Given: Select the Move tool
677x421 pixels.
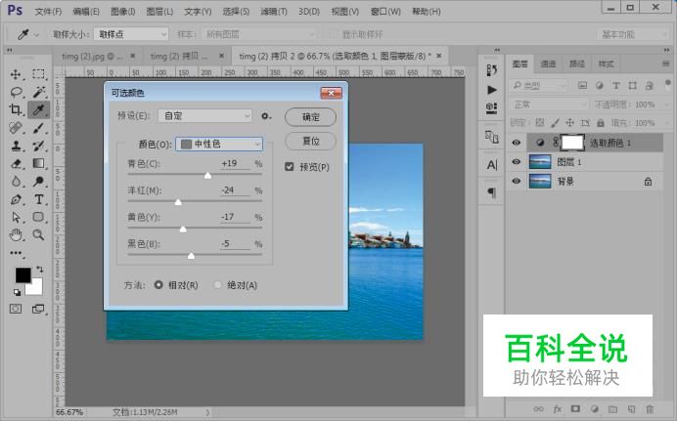Looking at the screenshot, I should point(16,74).
